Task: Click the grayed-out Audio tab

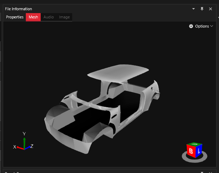Action: click(x=48, y=17)
